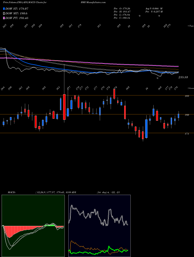This screenshot has width=194, height=257.
Task: Select the 'DOW PT: 195.45' legend text
Action: [x=17, y=18]
